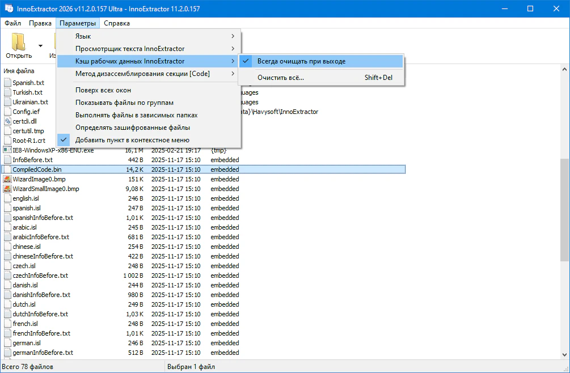Uncheck "Добавить пункт в контекстное меню"
This screenshot has width=570, height=373.
[x=132, y=139]
